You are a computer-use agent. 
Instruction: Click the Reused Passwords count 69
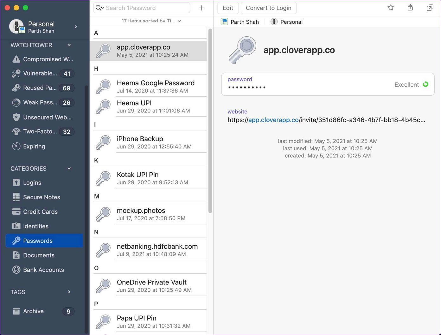coord(67,88)
